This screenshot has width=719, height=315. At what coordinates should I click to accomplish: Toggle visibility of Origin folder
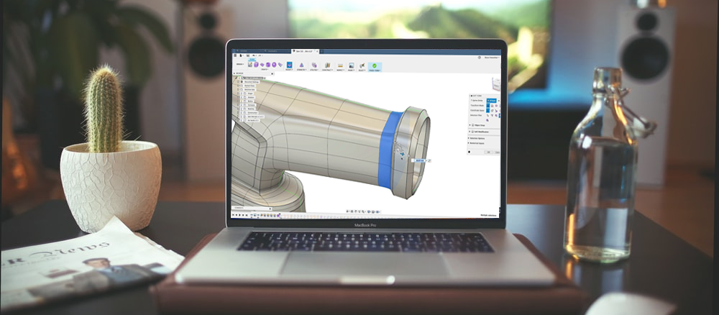tap(242, 93)
